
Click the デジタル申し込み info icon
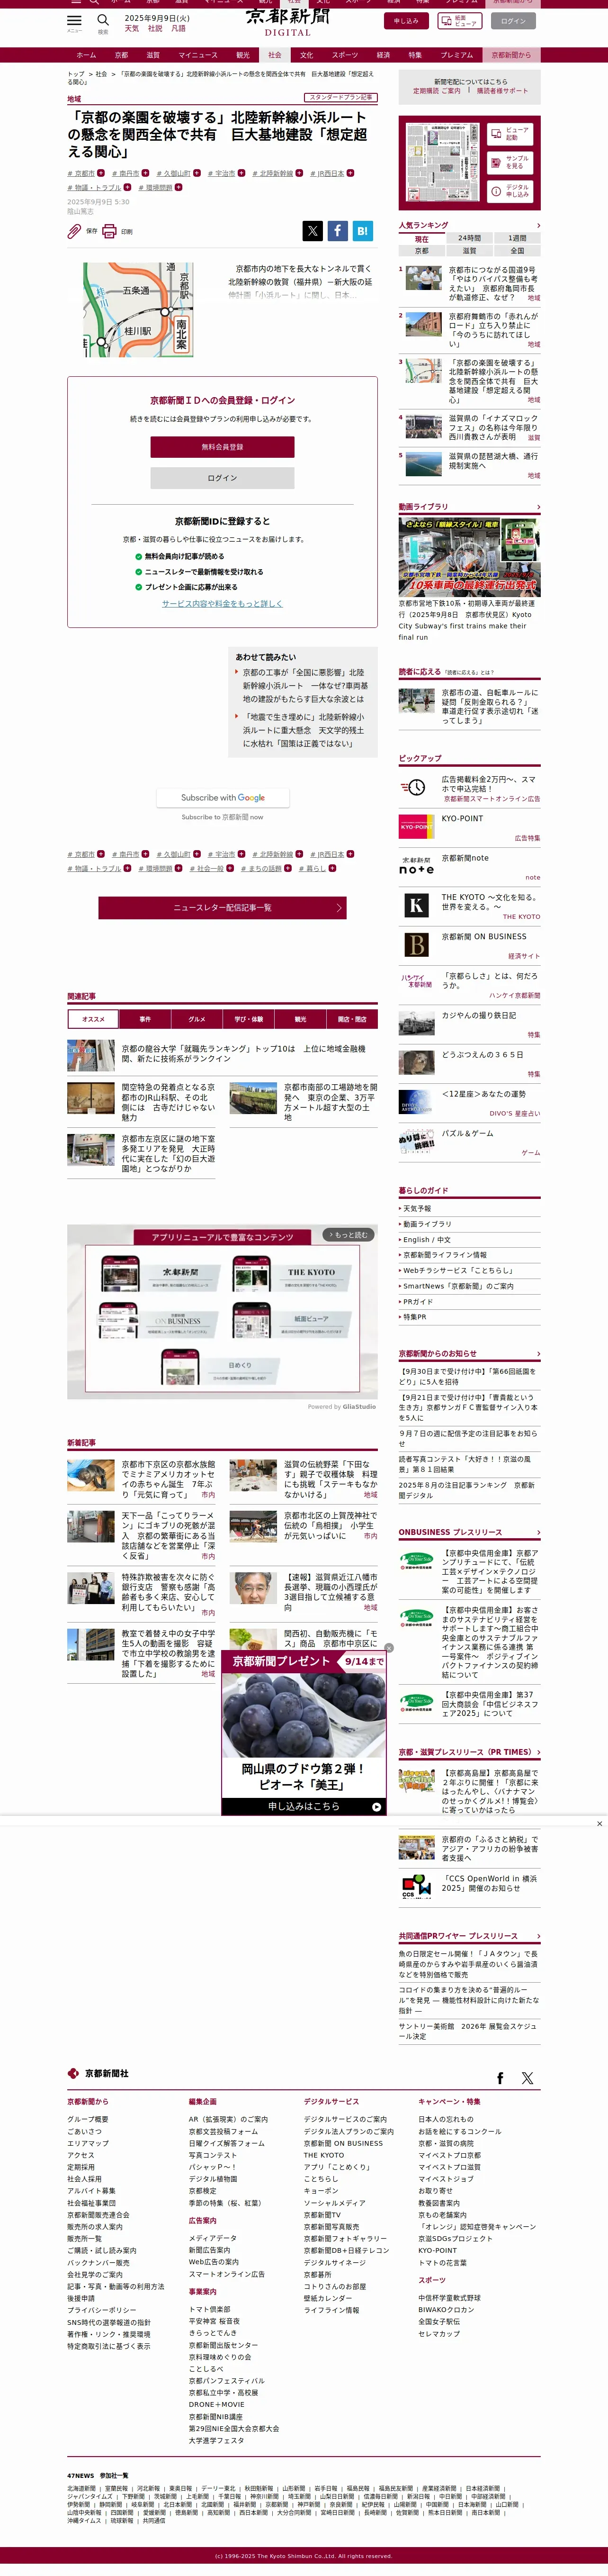[496, 190]
